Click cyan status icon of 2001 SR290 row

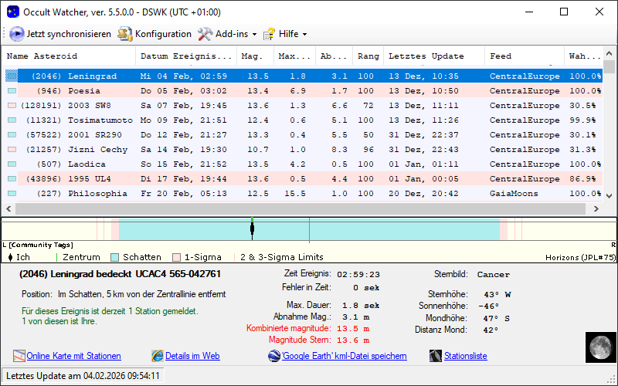click(12, 134)
